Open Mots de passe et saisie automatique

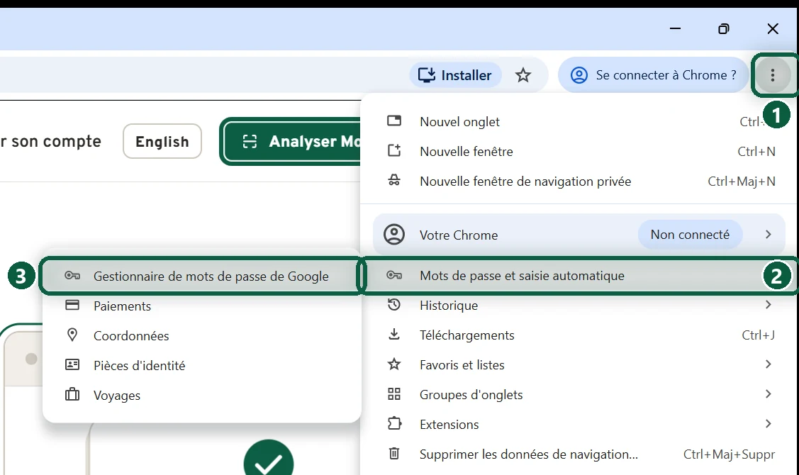tap(579, 276)
